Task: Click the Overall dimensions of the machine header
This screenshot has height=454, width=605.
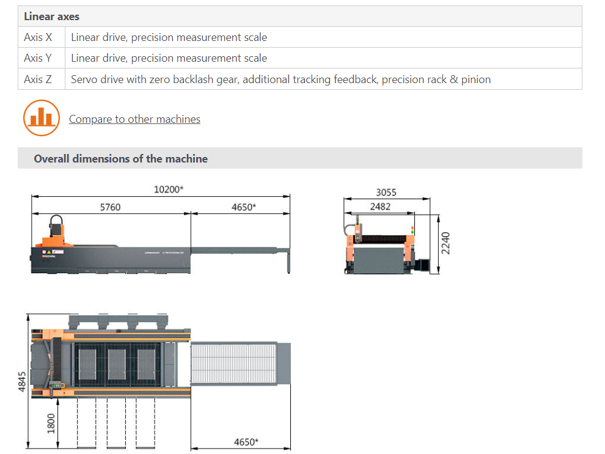Action: pos(300,158)
